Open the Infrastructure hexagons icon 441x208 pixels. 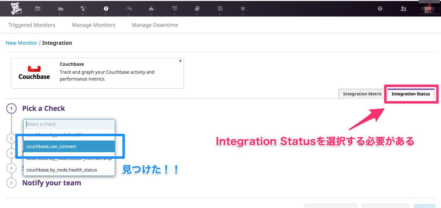(x=83, y=8)
